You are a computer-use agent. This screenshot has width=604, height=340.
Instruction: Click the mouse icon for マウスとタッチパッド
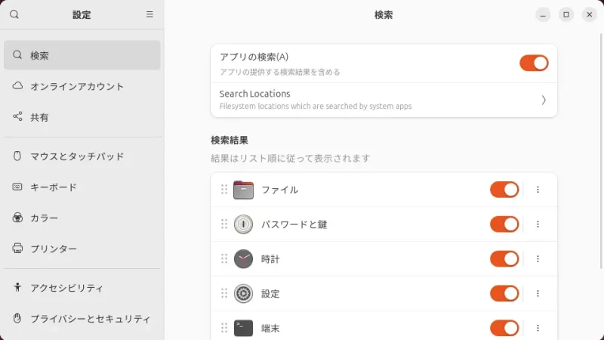[17, 156]
